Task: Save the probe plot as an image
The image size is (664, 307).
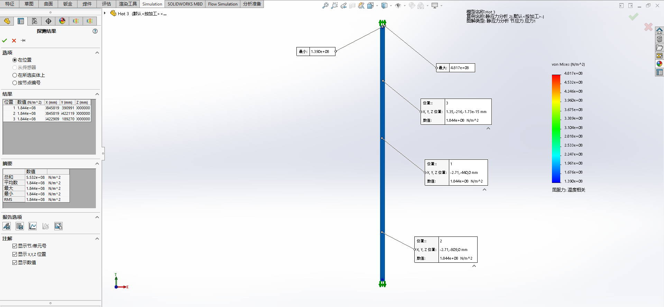Action: pos(58,226)
